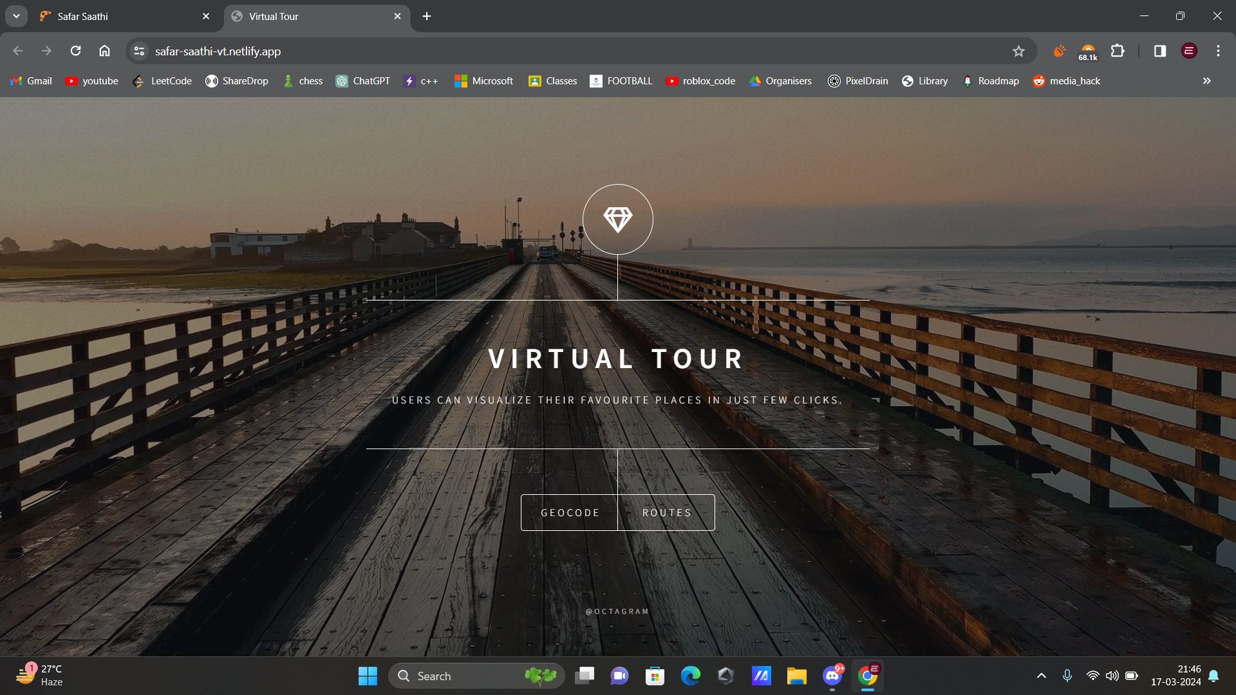Viewport: 1236px width, 695px height.
Task: Open Chrome three-dot menu
Action: [x=1218, y=51]
